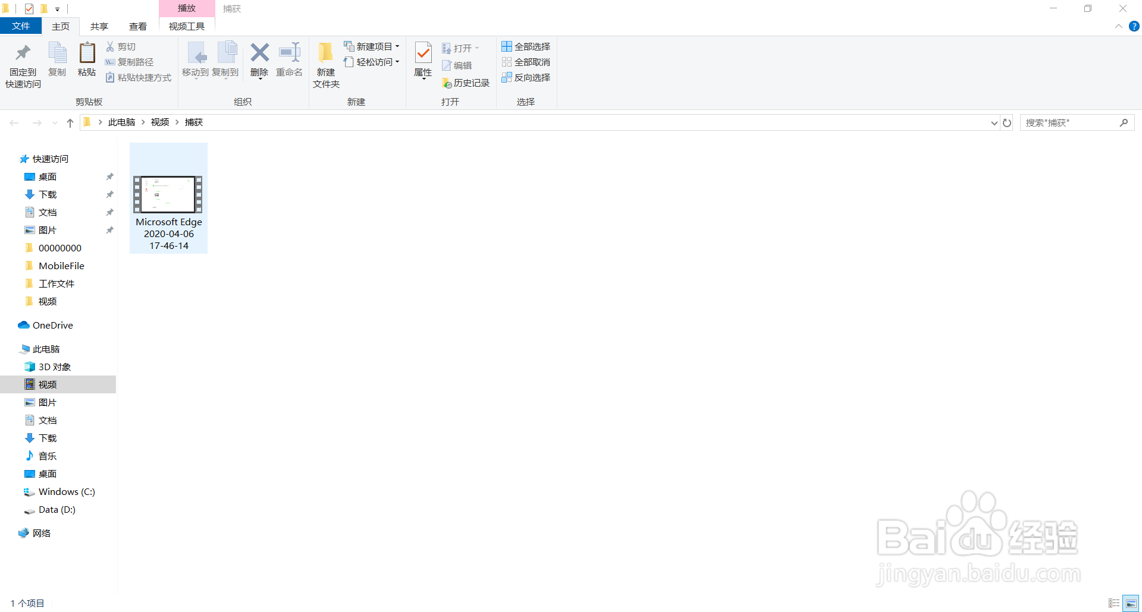This screenshot has width=1142, height=612.
Task: Invert the selection (反向选择)
Action: [x=526, y=77]
